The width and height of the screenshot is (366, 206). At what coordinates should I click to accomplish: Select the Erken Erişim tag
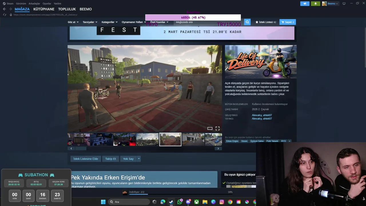tap(232, 141)
